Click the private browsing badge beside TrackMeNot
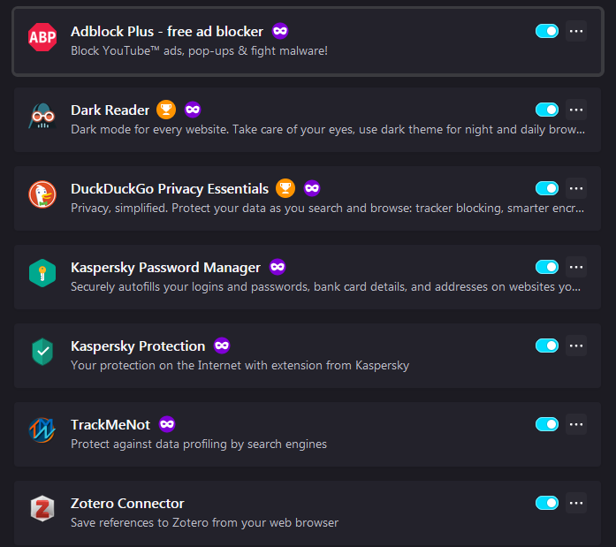 coord(167,424)
